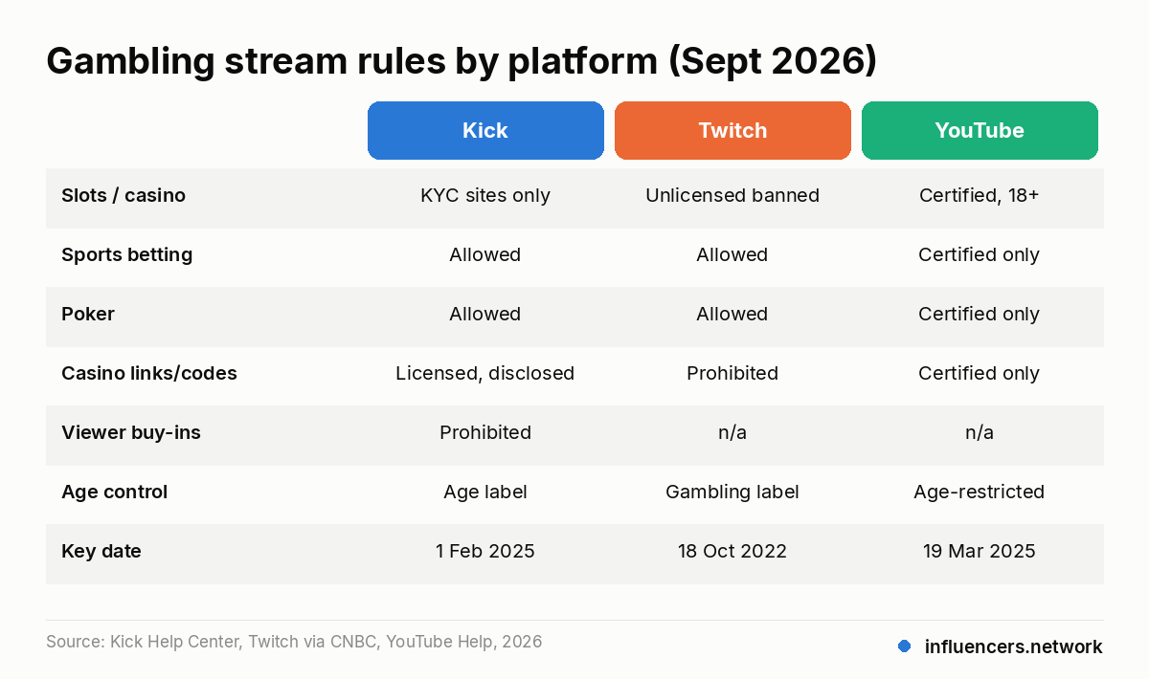Click the 'Age-restricted' cell

(980, 492)
